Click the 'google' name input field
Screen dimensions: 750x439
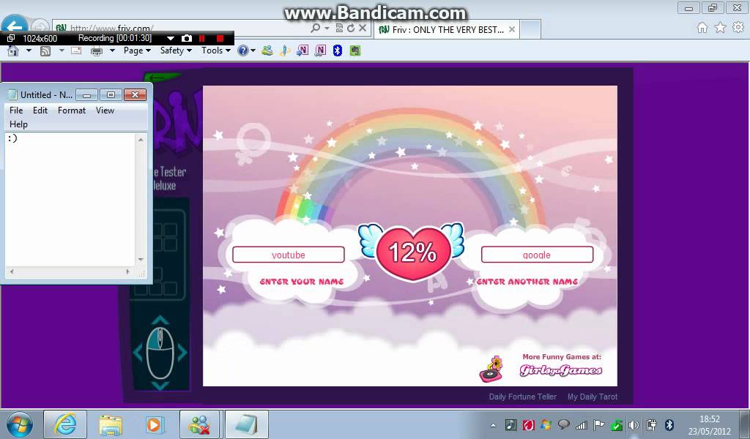click(x=537, y=255)
